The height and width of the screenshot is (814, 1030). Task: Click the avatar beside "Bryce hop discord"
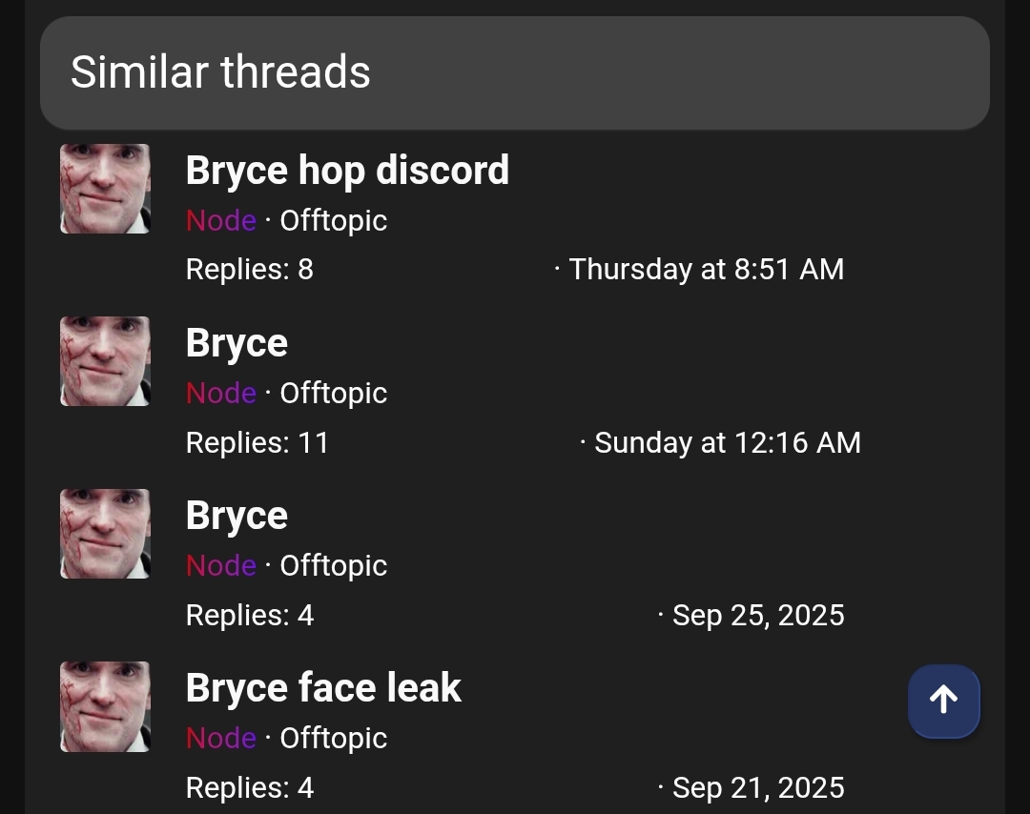point(105,189)
